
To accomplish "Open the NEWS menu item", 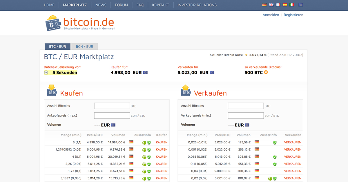I will [x=101, y=5].
